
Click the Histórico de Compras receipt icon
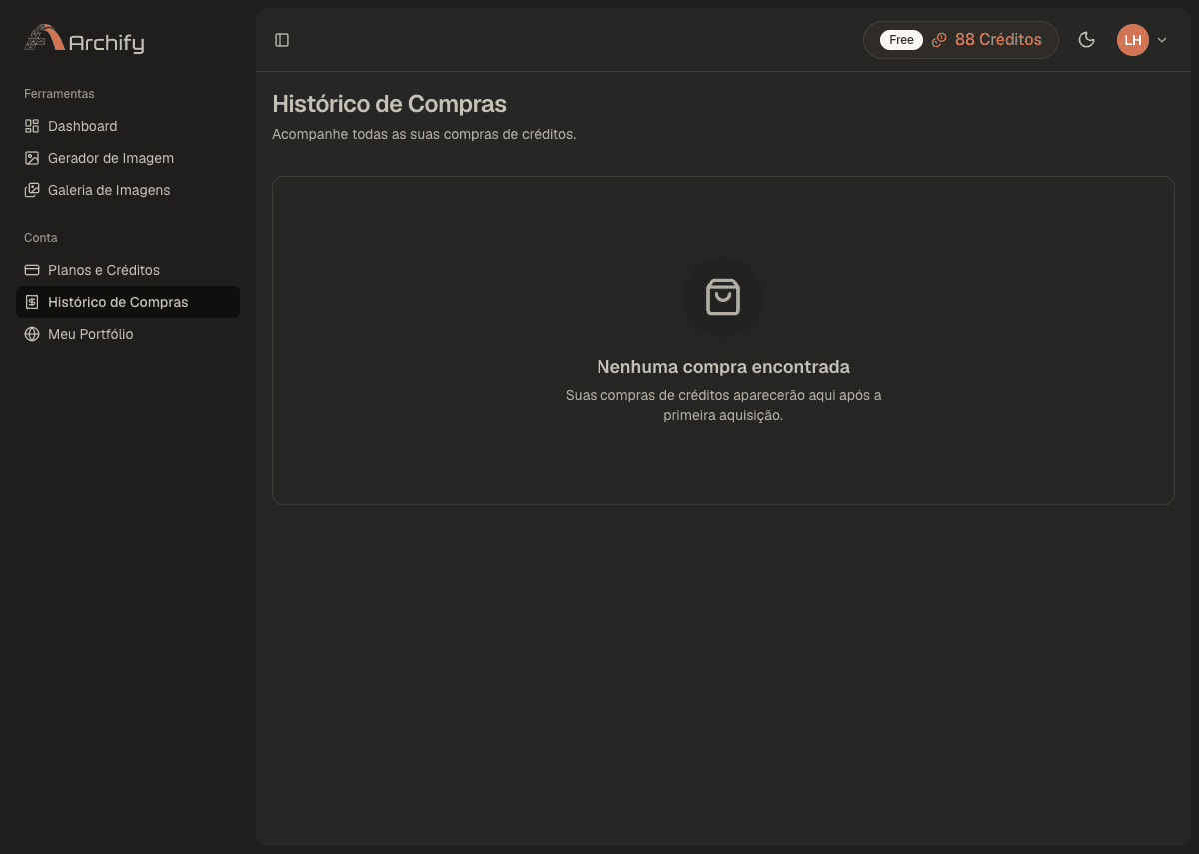(32, 302)
